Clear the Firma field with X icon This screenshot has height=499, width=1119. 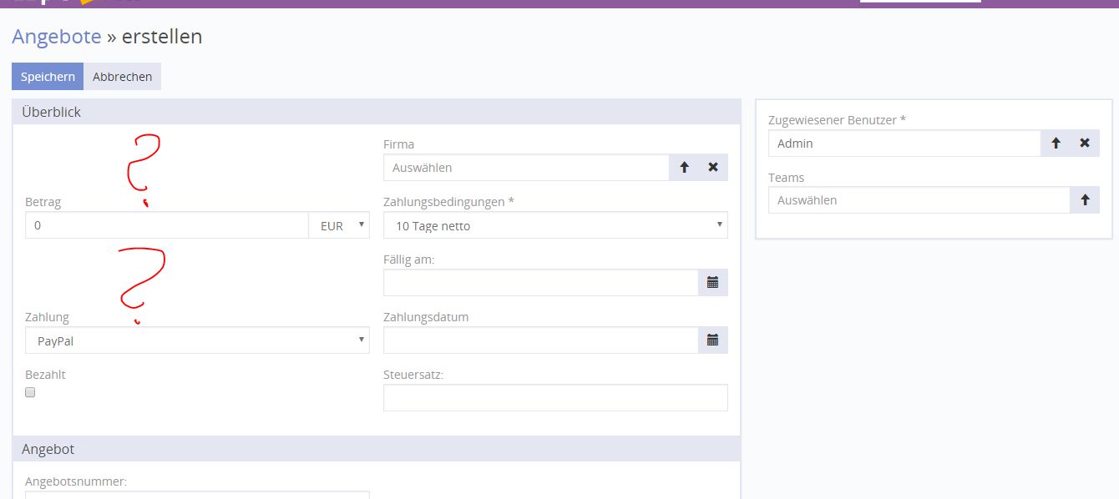(713, 168)
